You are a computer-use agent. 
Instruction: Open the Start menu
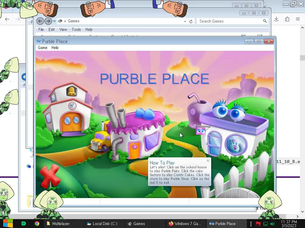pos(8,224)
